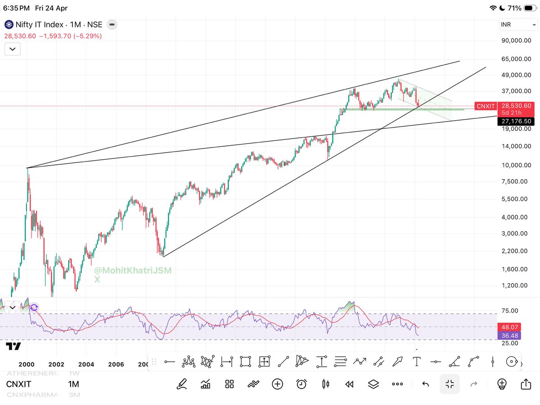Collapse the Nifty IT Index legend minus button
Image resolution: width=540 pixels, height=405 pixels.
112,24
